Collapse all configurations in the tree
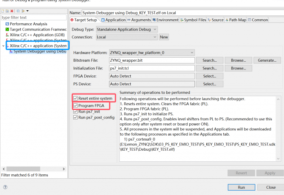The height and width of the screenshot is (195, 284). [x=18, y=11]
